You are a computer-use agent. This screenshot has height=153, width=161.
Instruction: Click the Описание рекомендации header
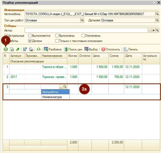pos(38,61)
